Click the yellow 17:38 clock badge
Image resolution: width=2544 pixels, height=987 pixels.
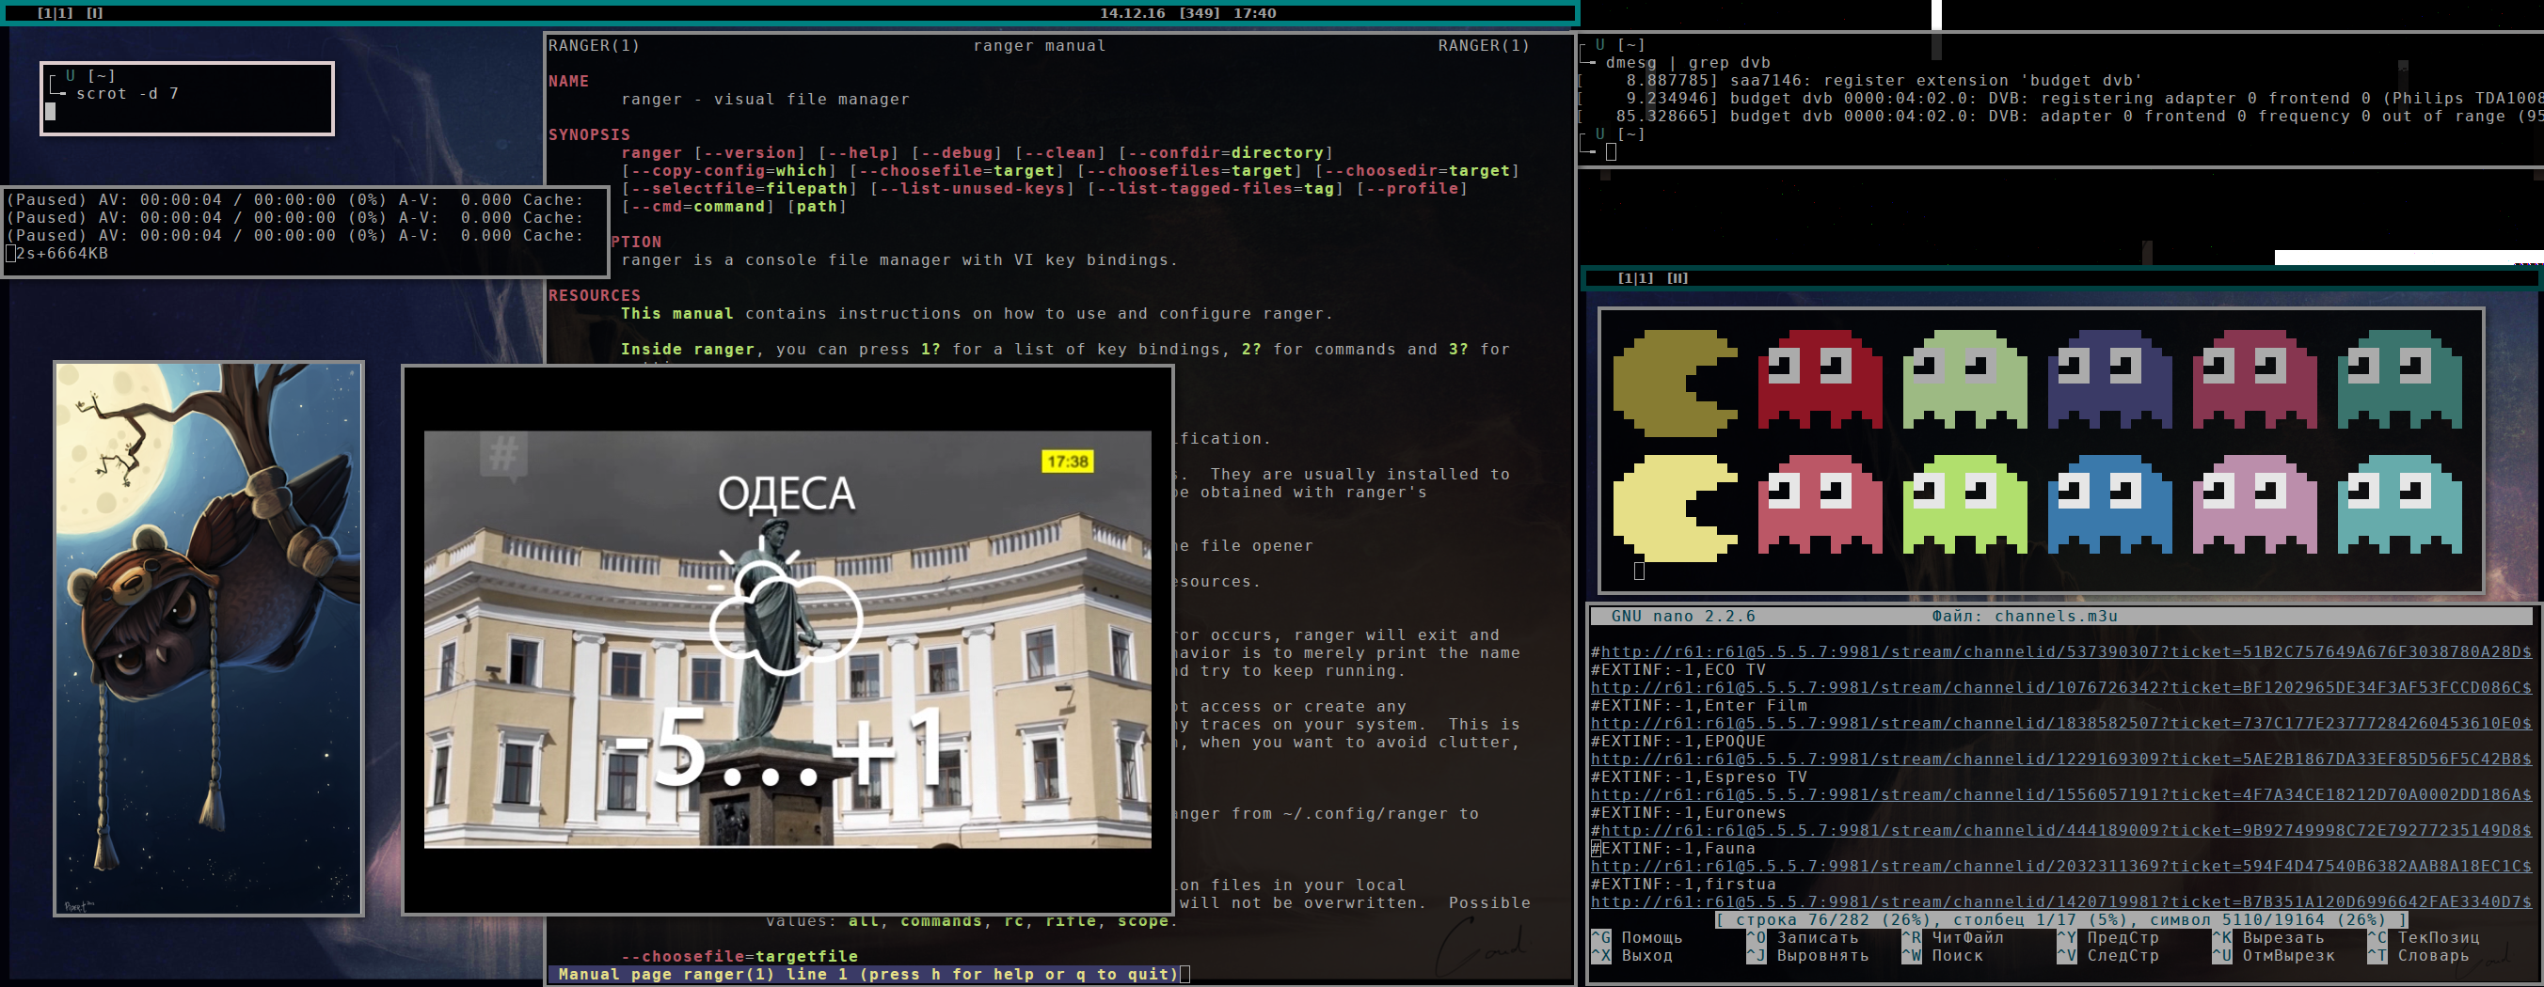click(x=1068, y=461)
